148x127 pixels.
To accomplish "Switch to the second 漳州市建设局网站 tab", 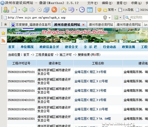I will coord(101,25).
